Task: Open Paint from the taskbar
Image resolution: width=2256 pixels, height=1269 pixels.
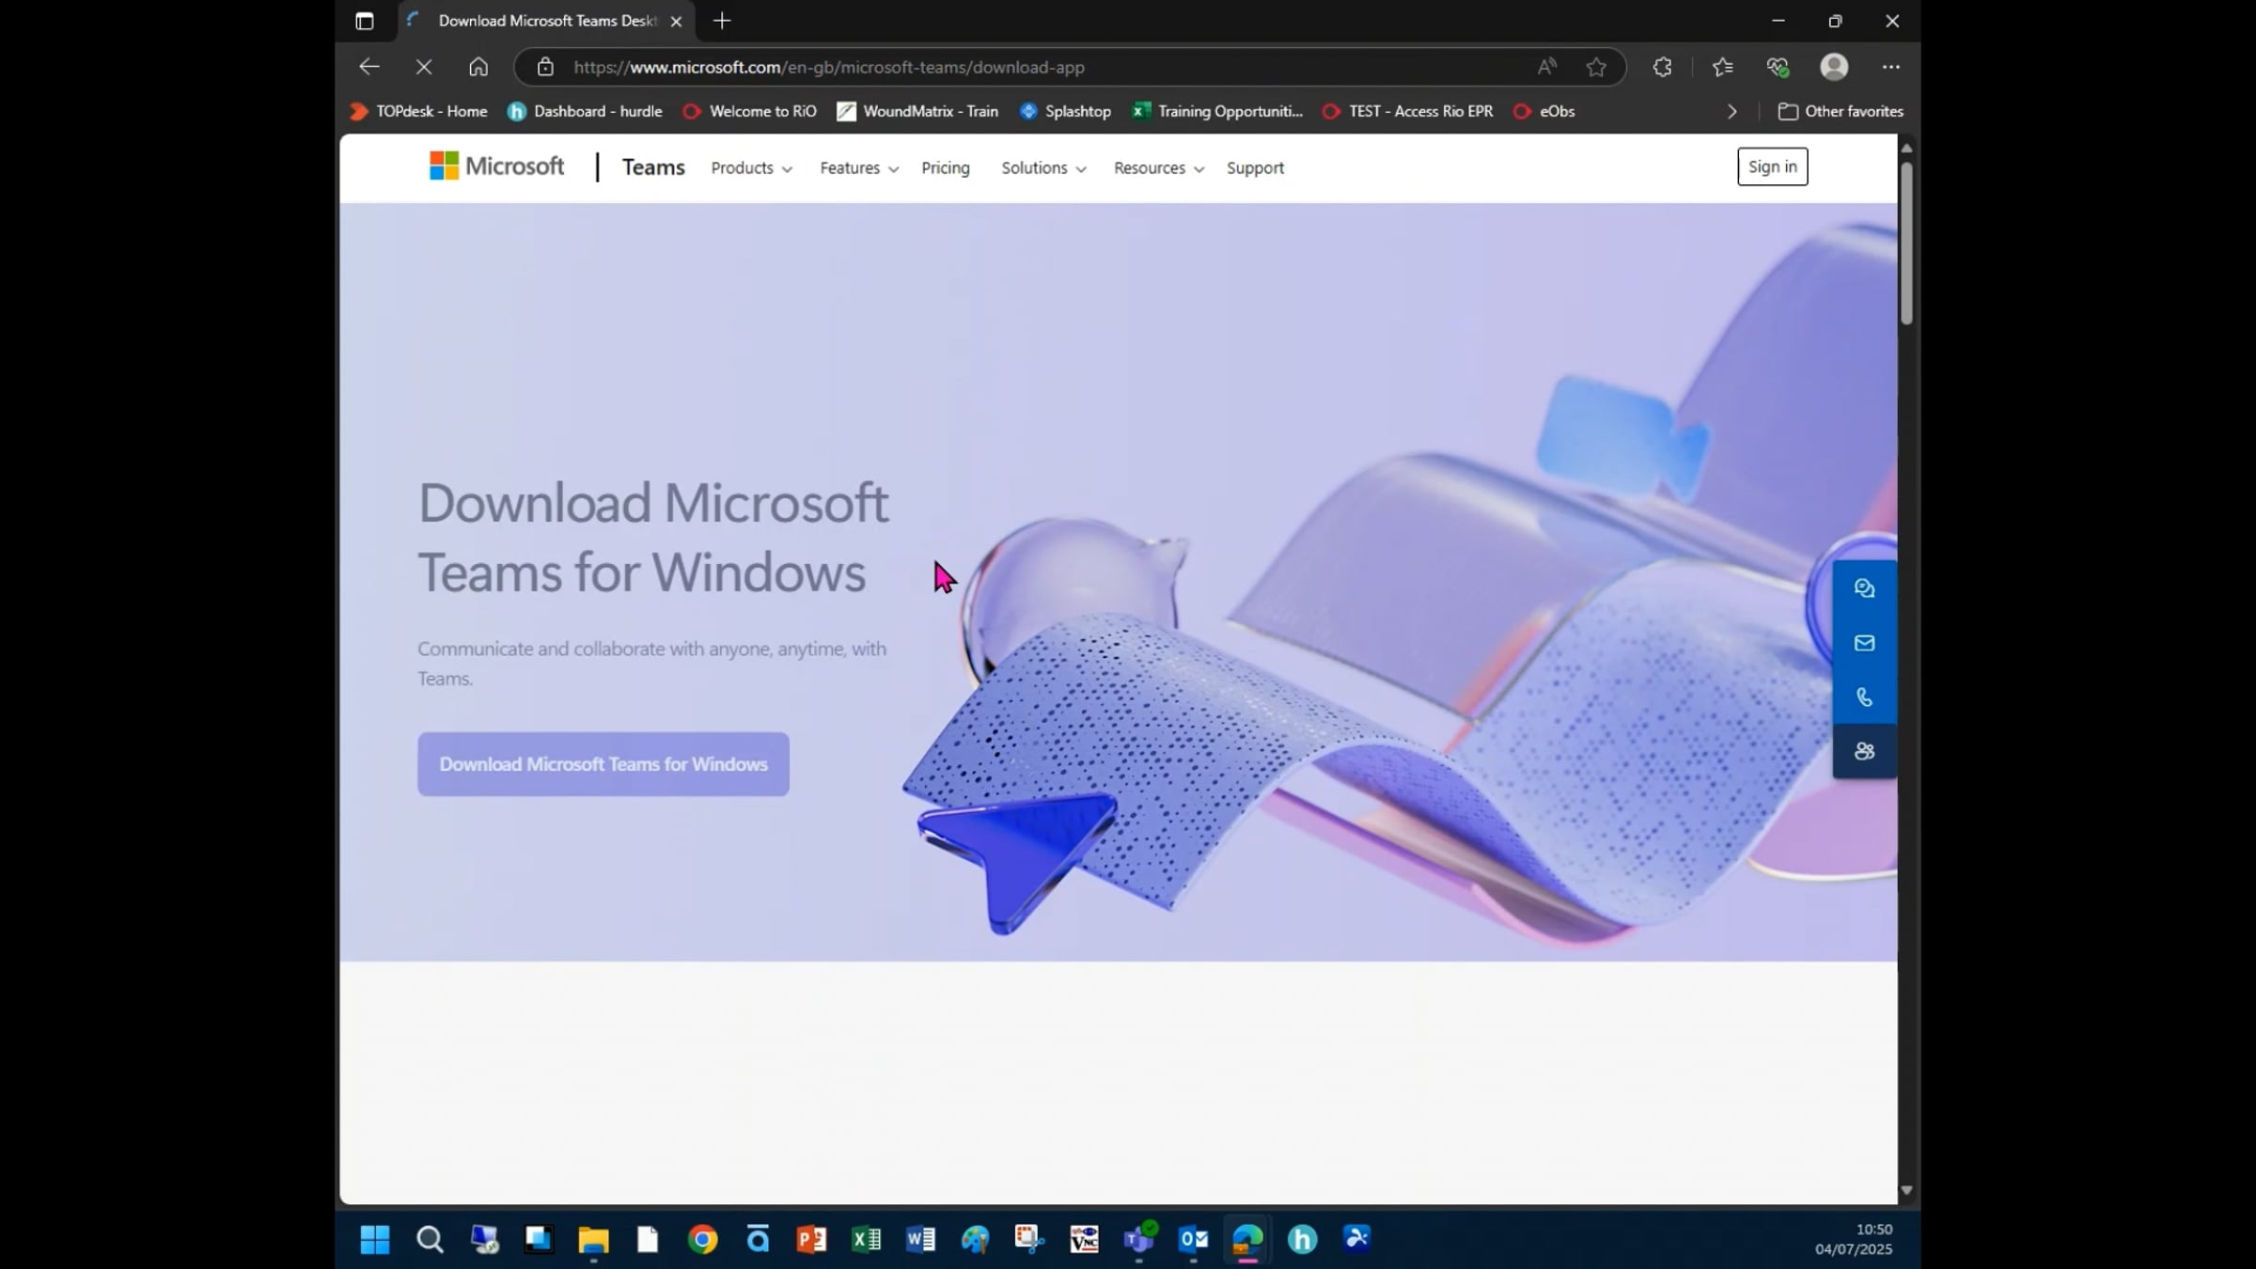Action: coord(975,1240)
